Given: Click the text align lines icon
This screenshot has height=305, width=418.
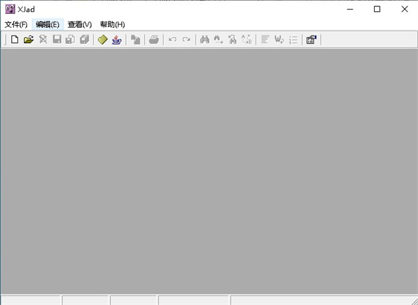Looking at the screenshot, I should click(265, 40).
